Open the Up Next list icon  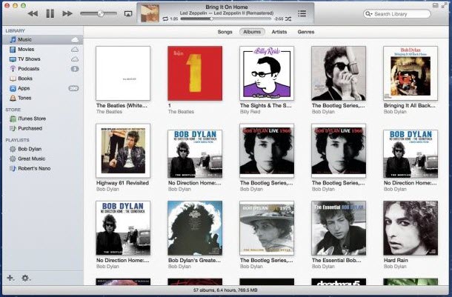tap(302, 13)
